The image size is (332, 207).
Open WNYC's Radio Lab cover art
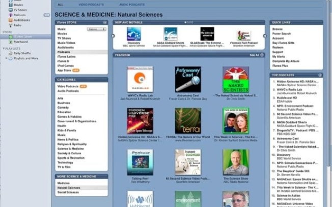(x=140, y=79)
